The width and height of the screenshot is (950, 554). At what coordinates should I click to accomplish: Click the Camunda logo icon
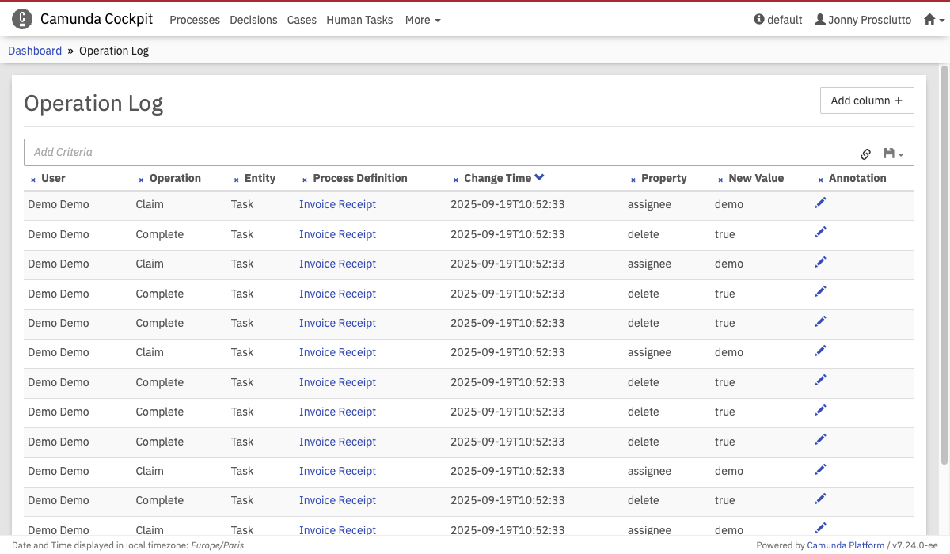(x=22, y=19)
